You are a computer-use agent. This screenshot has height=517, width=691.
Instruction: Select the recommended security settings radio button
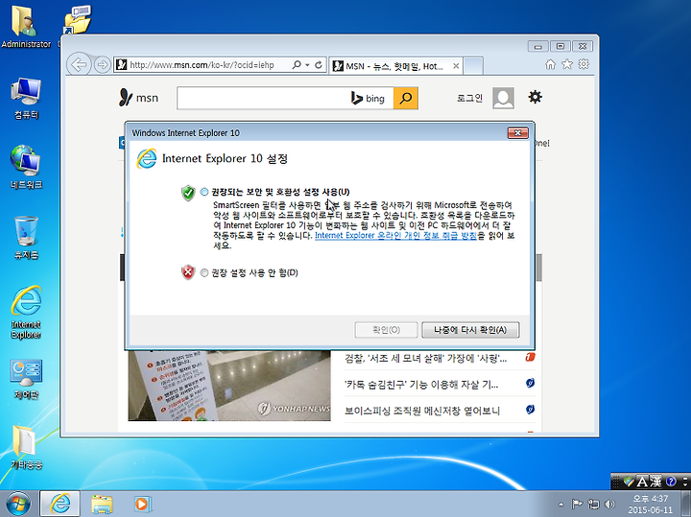[204, 192]
